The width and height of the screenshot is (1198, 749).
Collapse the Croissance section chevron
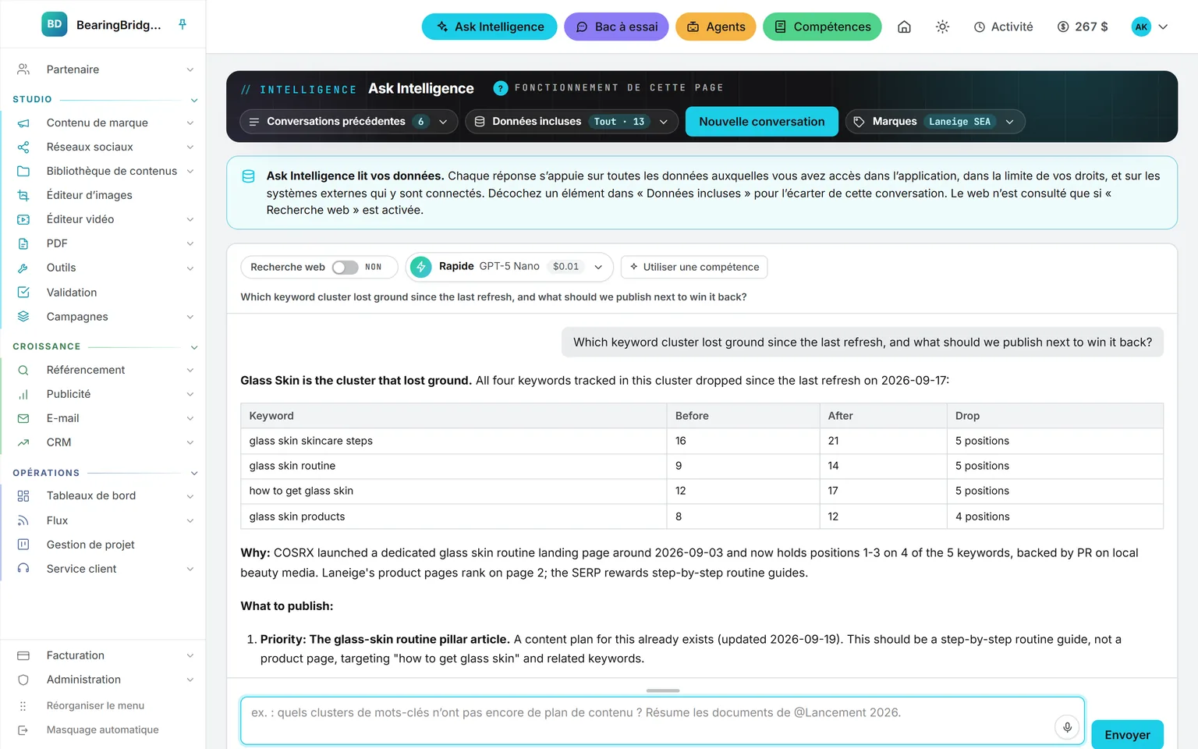pyautogui.click(x=194, y=347)
